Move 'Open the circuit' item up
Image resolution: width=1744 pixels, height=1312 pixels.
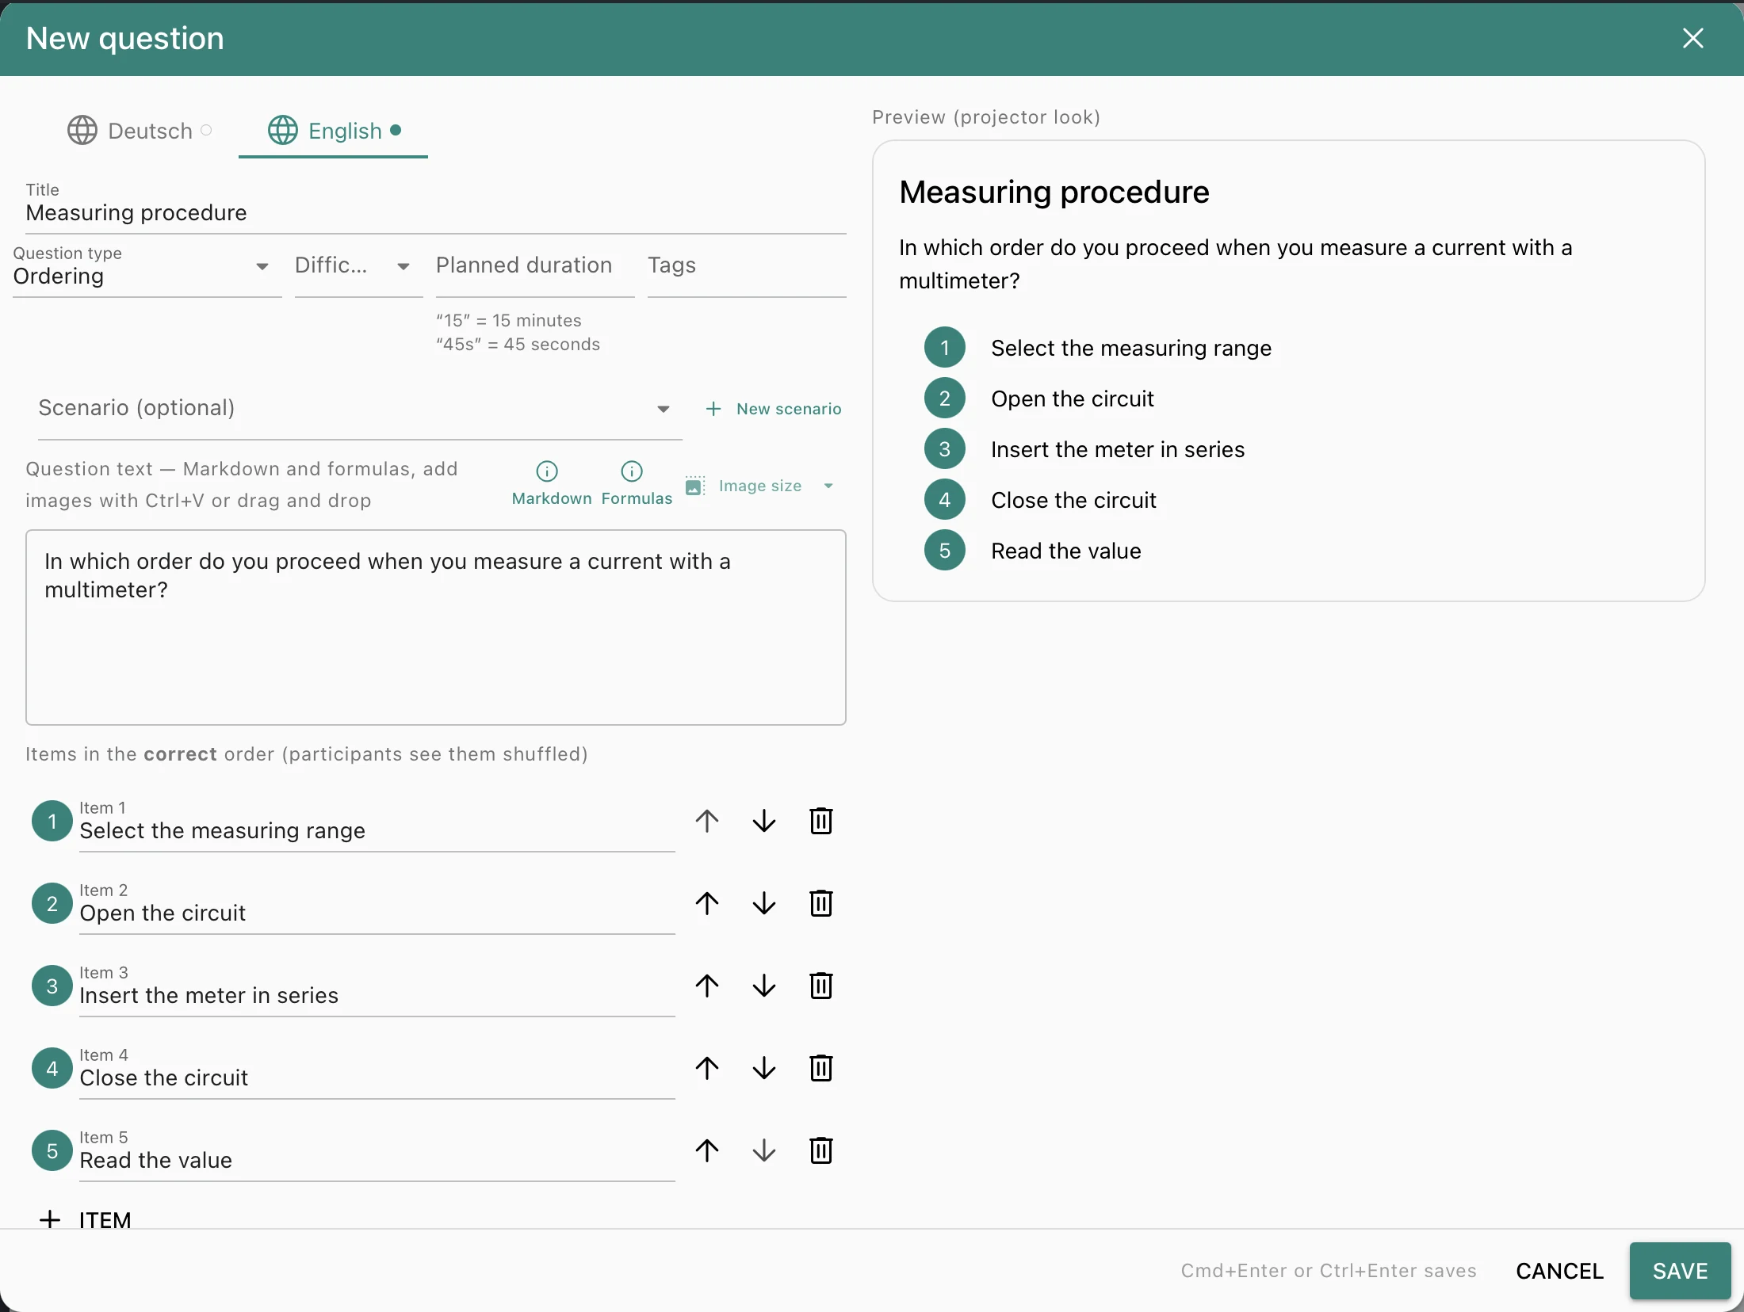707,903
